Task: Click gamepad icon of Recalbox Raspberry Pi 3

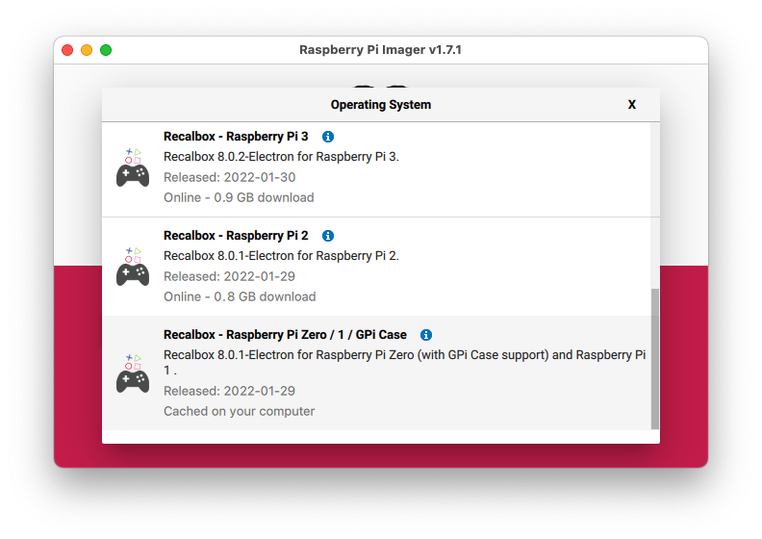Action: [x=133, y=167]
